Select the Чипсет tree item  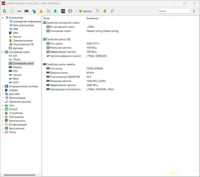(15, 75)
